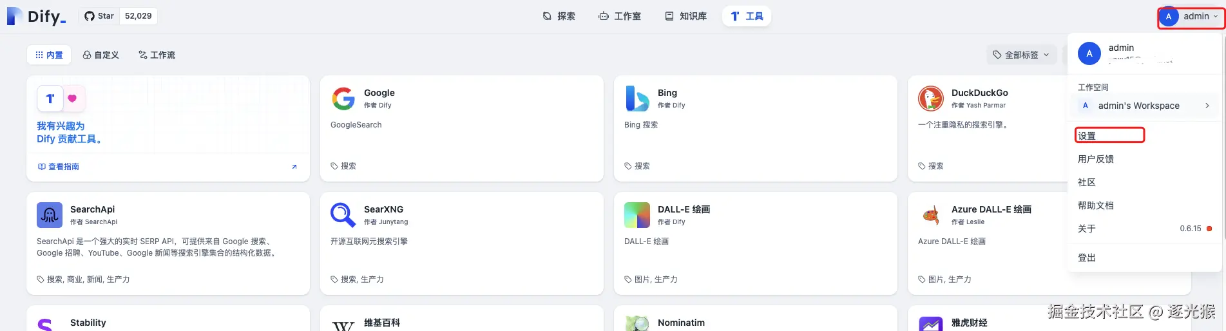Click Bing card 搜索 tag
The image size is (1226, 331).
click(637, 166)
